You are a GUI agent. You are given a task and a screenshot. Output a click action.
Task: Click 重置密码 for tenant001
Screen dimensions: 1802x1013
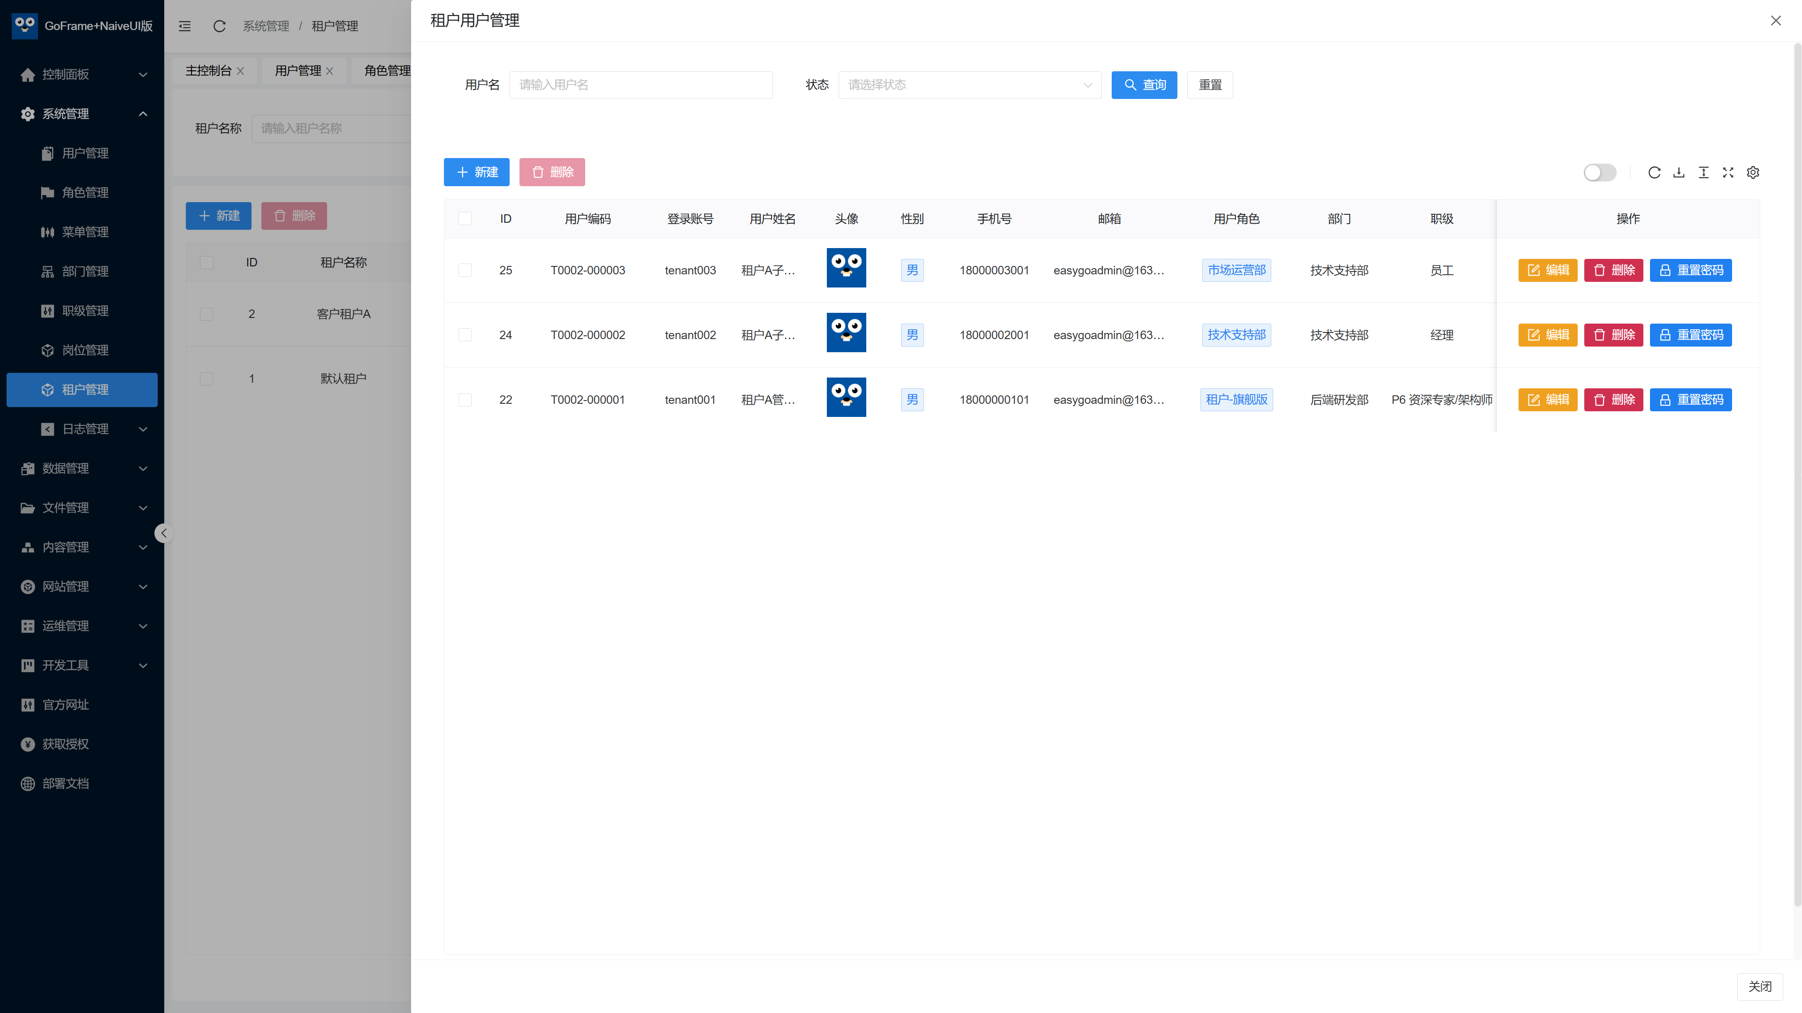point(1690,400)
